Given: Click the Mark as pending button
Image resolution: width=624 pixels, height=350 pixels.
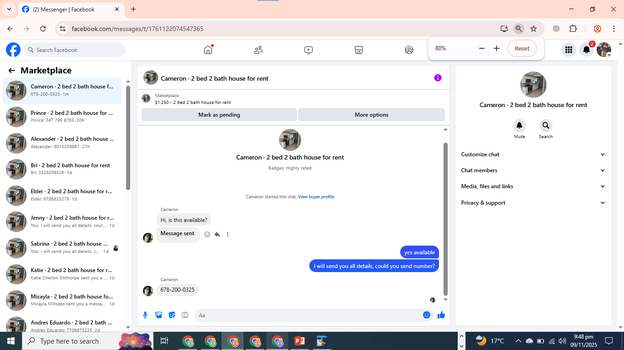Looking at the screenshot, I should click(219, 115).
